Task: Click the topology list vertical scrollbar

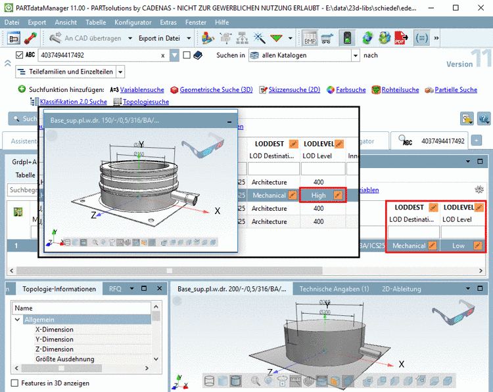Action: click(x=156, y=316)
